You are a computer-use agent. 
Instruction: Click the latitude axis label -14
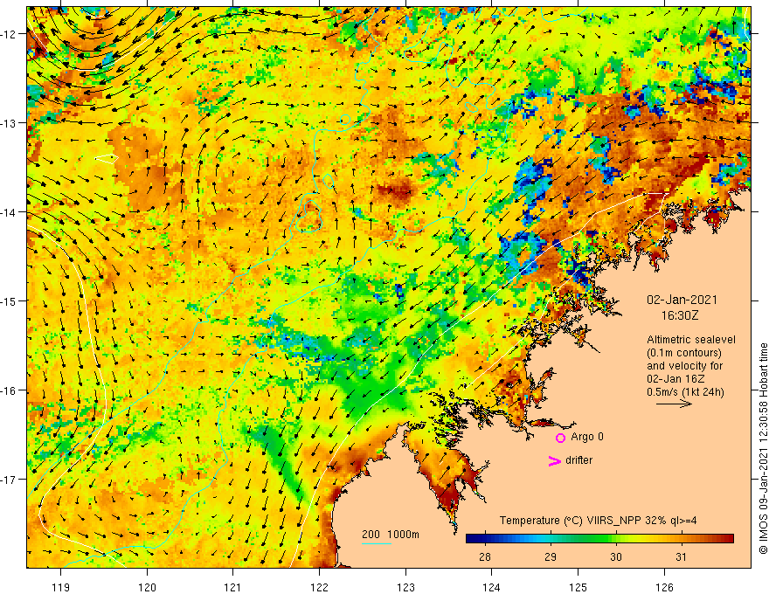pyautogui.click(x=10, y=212)
